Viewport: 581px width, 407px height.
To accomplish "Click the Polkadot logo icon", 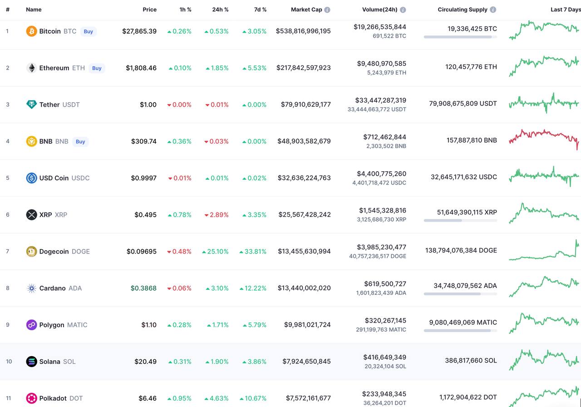I will click(31, 398).
